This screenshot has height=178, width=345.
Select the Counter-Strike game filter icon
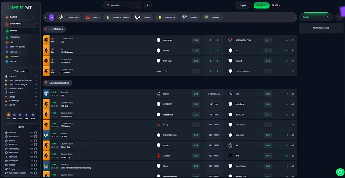pos(62,18)
